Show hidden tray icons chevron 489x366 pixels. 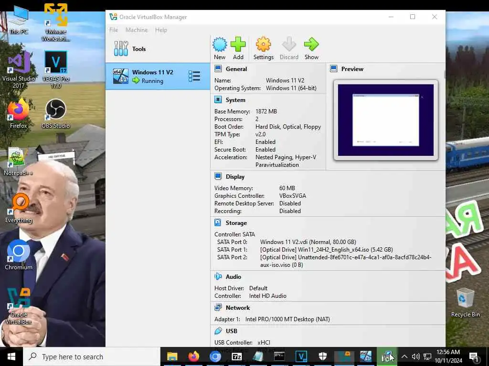point(404,356)
